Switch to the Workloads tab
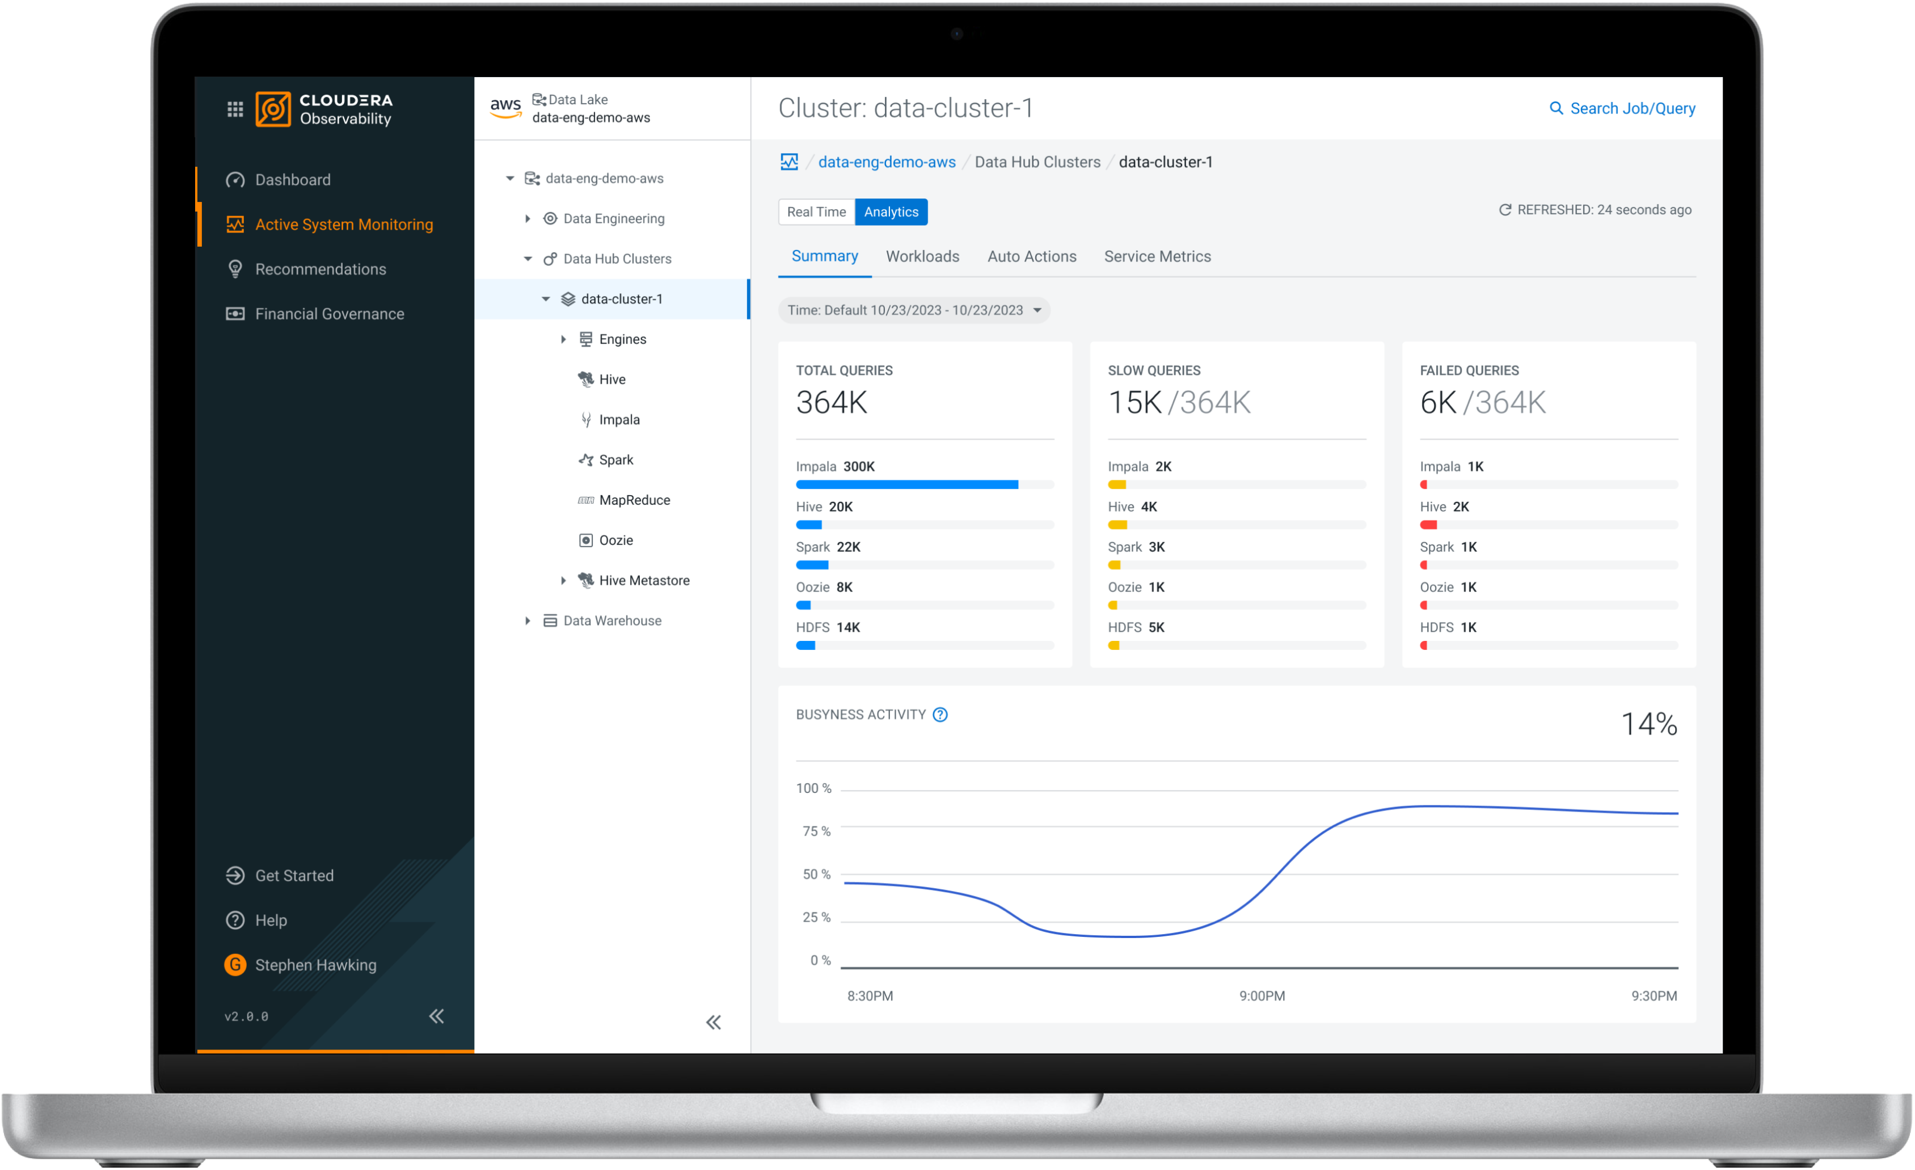Screen dimensions: 1915x1170 (922, 256)
